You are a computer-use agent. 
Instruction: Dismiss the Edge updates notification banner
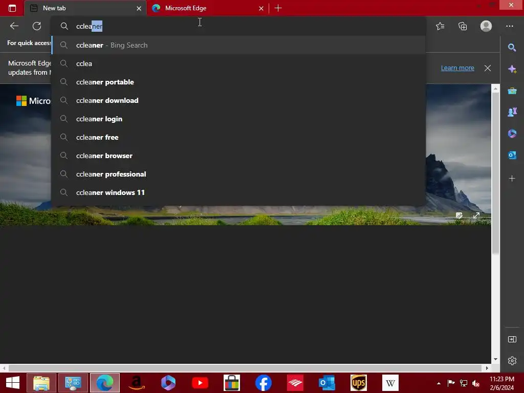tap(488, 68)
